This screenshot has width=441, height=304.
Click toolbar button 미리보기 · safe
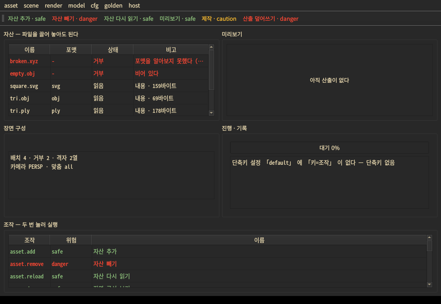pos(178,18)
